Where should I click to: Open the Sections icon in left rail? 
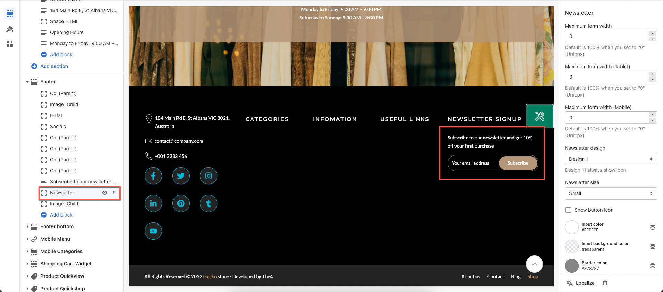[10, 13]
